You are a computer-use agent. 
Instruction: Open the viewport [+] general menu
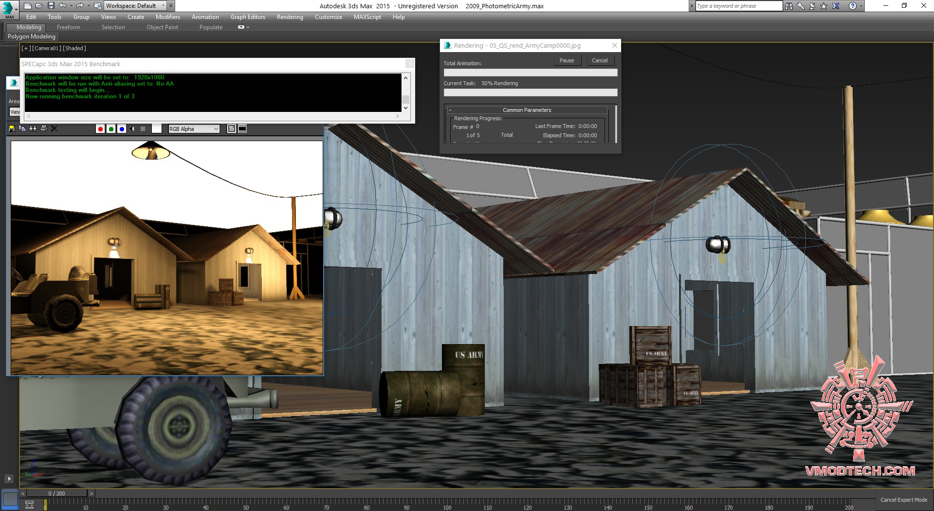click(x=26, y=48)
